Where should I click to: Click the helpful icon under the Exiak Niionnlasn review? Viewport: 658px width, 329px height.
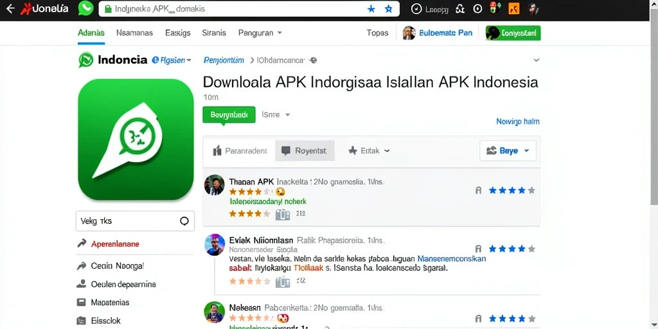click(x=283, y=281)
